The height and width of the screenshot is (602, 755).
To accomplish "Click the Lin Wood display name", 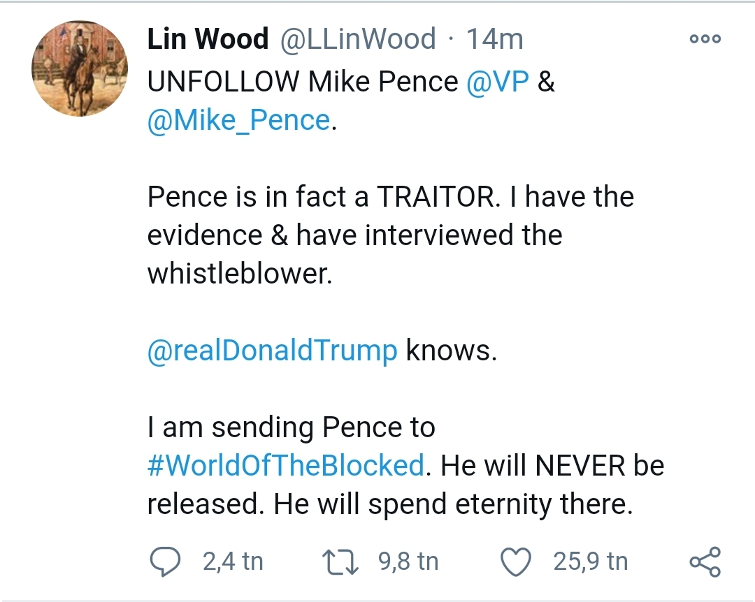I will click(x=208, y=39).
